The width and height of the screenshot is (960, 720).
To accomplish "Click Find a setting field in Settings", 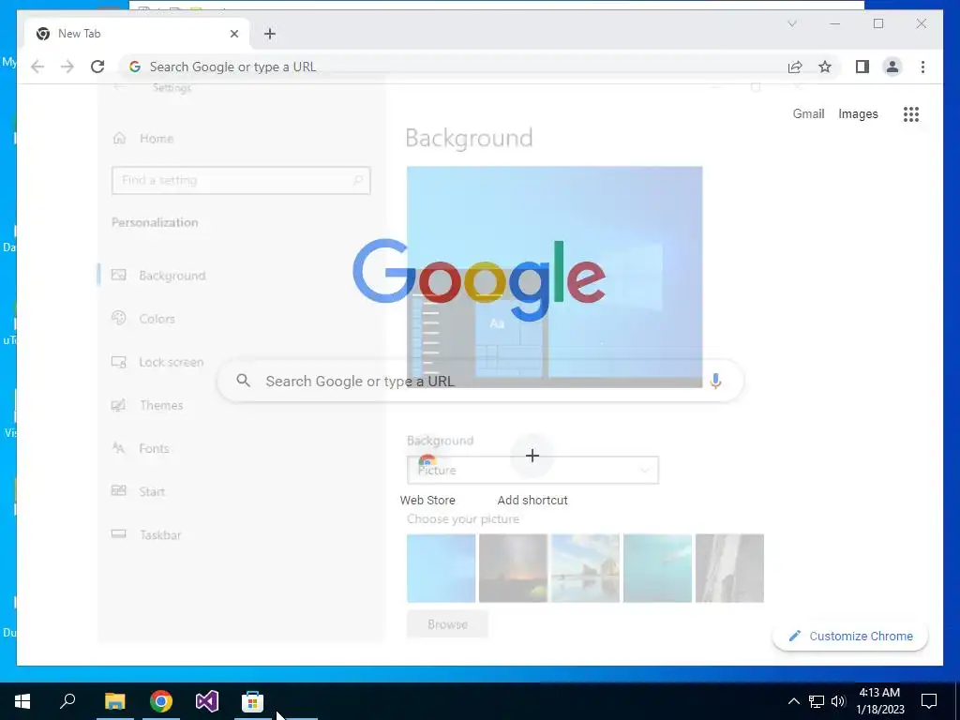I will point(241,181).
